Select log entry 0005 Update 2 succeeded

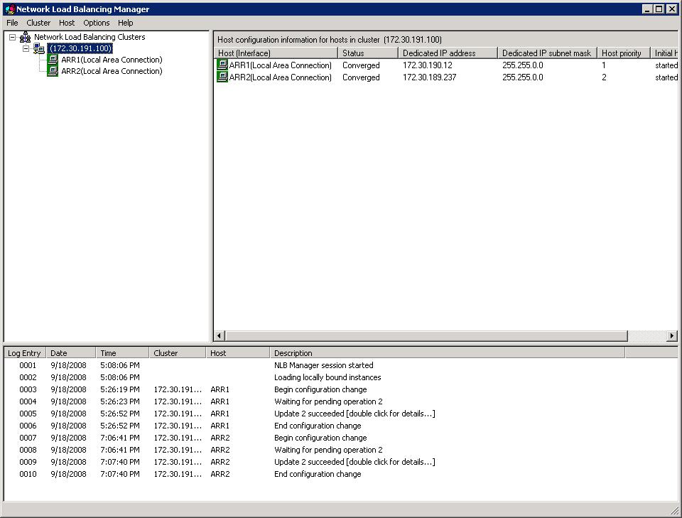click(354, 414)
